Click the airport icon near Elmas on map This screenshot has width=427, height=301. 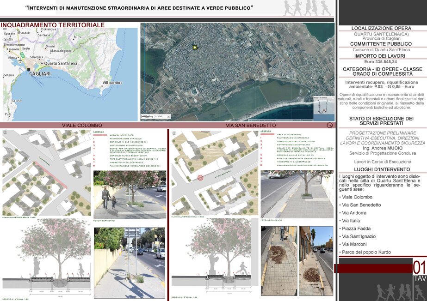tap(20, 60)
